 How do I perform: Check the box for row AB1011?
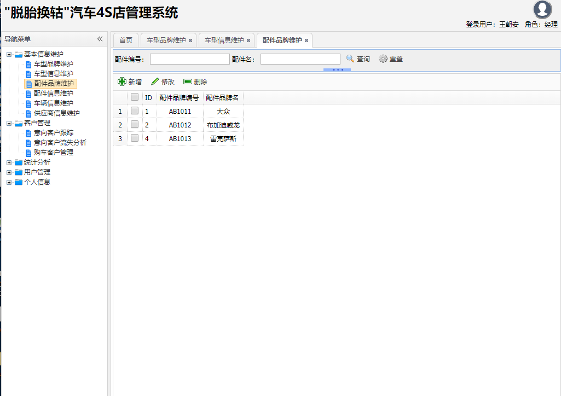click(135, 111)
